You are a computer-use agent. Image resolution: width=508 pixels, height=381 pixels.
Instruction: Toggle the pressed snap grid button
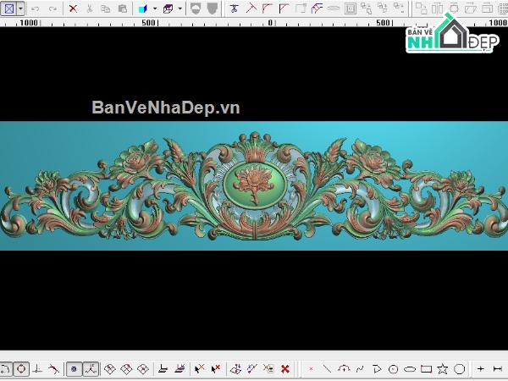(75, 369)
